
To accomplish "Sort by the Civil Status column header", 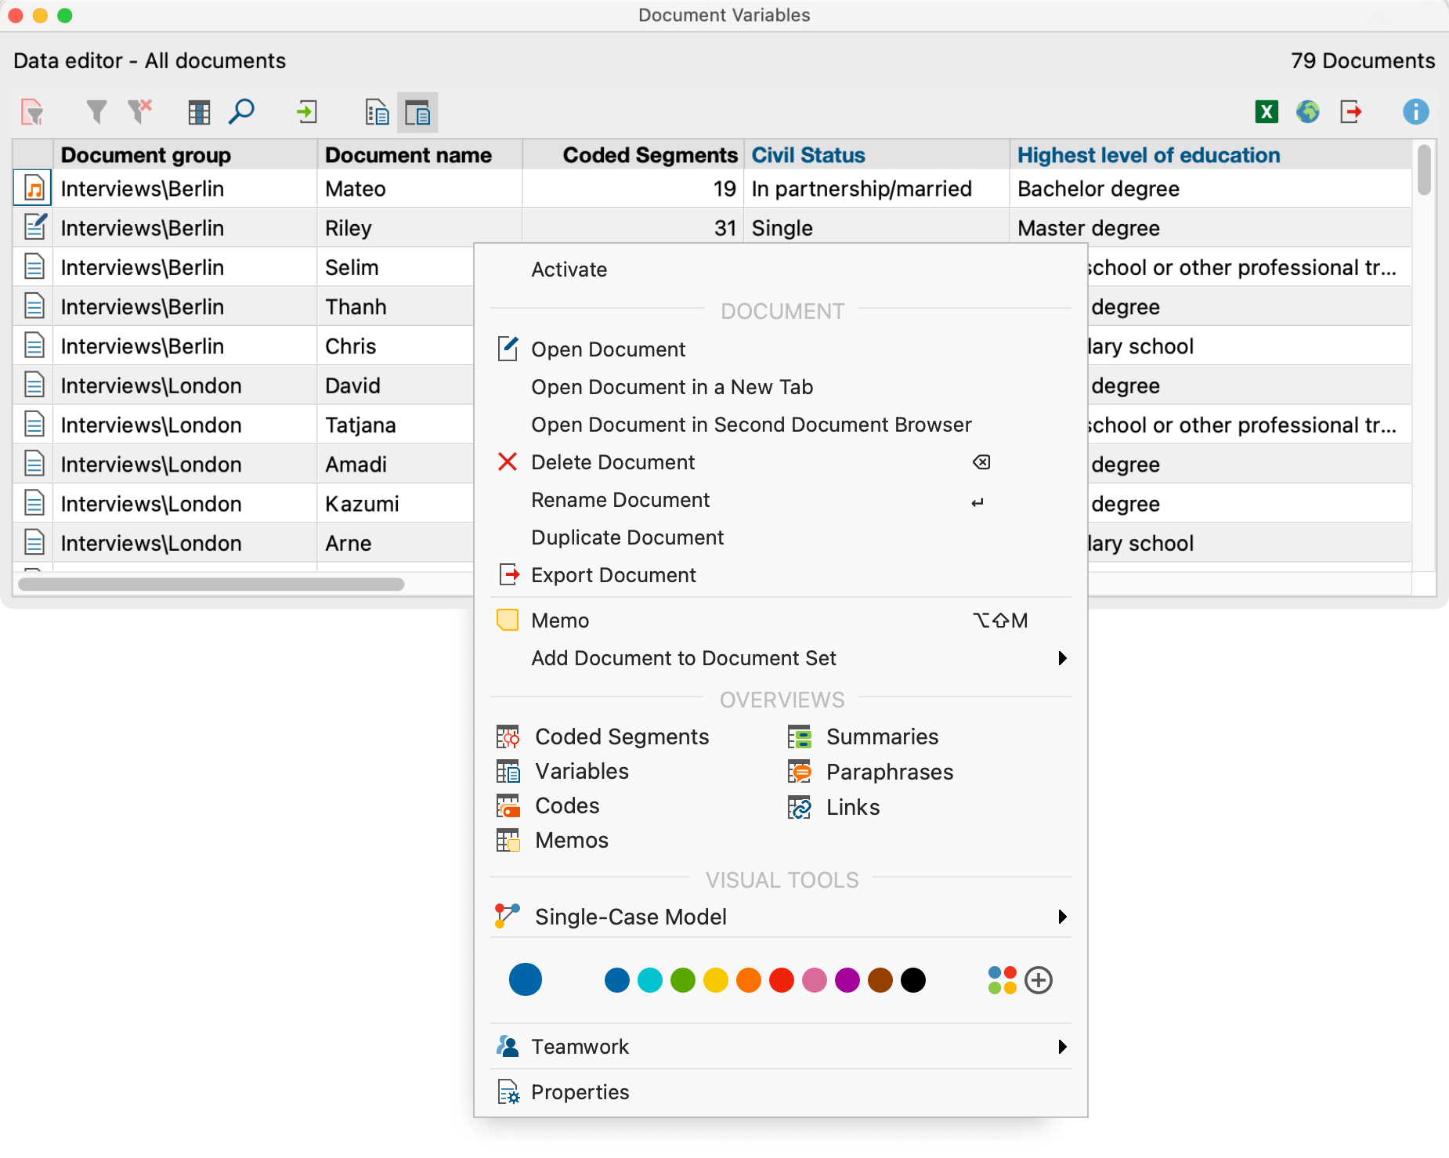I will [x=808, y=154].
